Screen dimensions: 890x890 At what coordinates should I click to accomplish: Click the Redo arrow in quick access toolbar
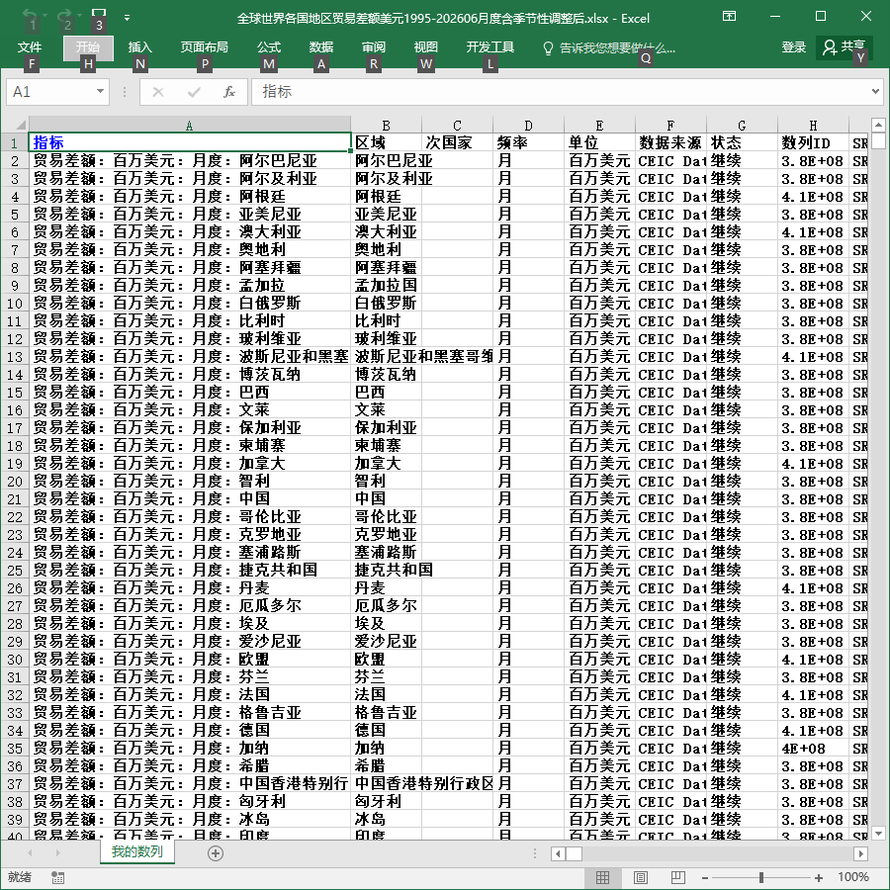click(64, 14)
